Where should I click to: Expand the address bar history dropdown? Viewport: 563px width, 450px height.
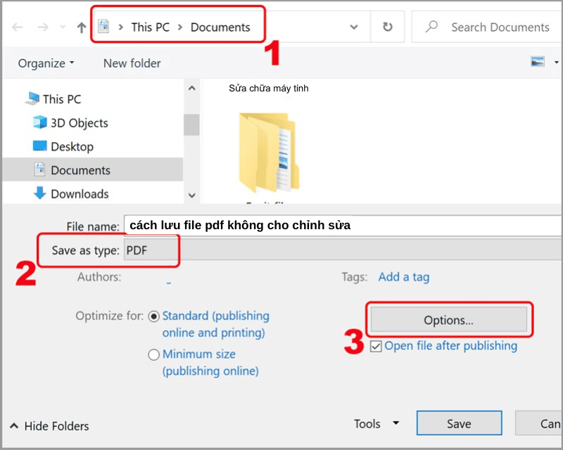354,27
